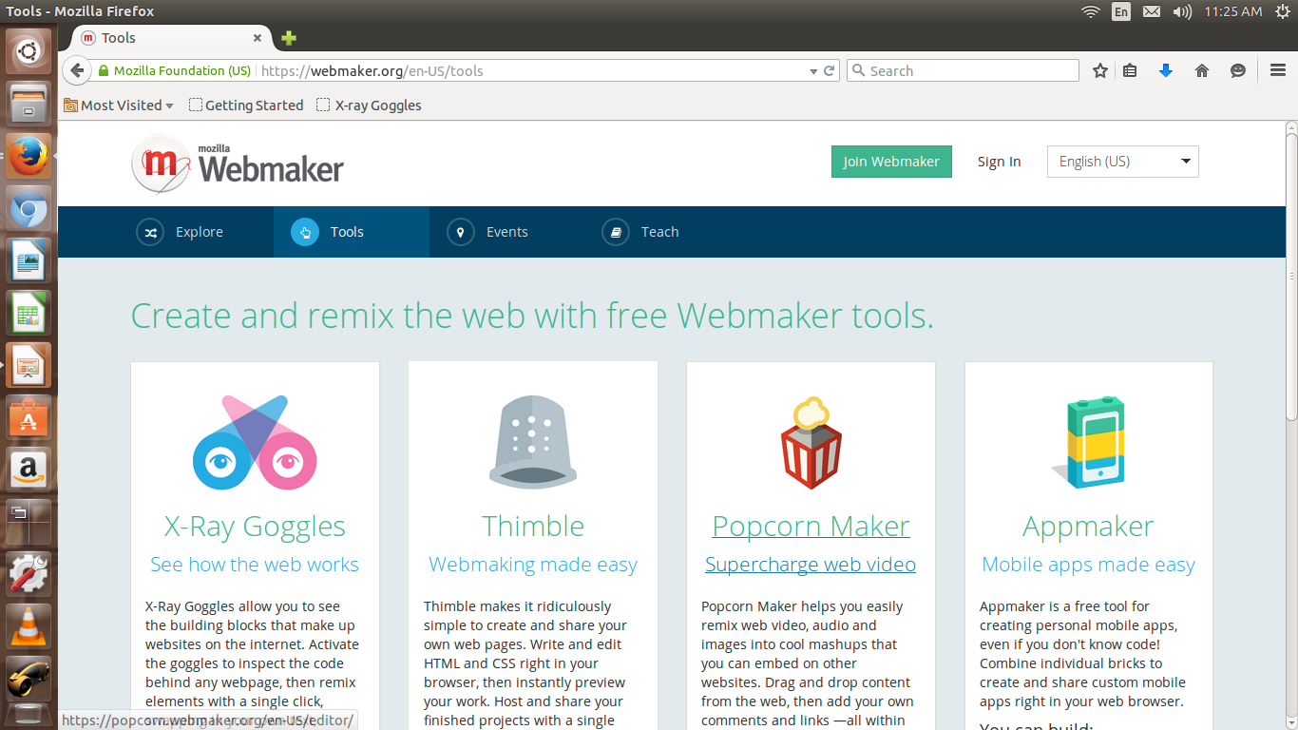Screen dimensions: 1298x730
Task: Click the Join Webmaker button
Action: point(891,162)
